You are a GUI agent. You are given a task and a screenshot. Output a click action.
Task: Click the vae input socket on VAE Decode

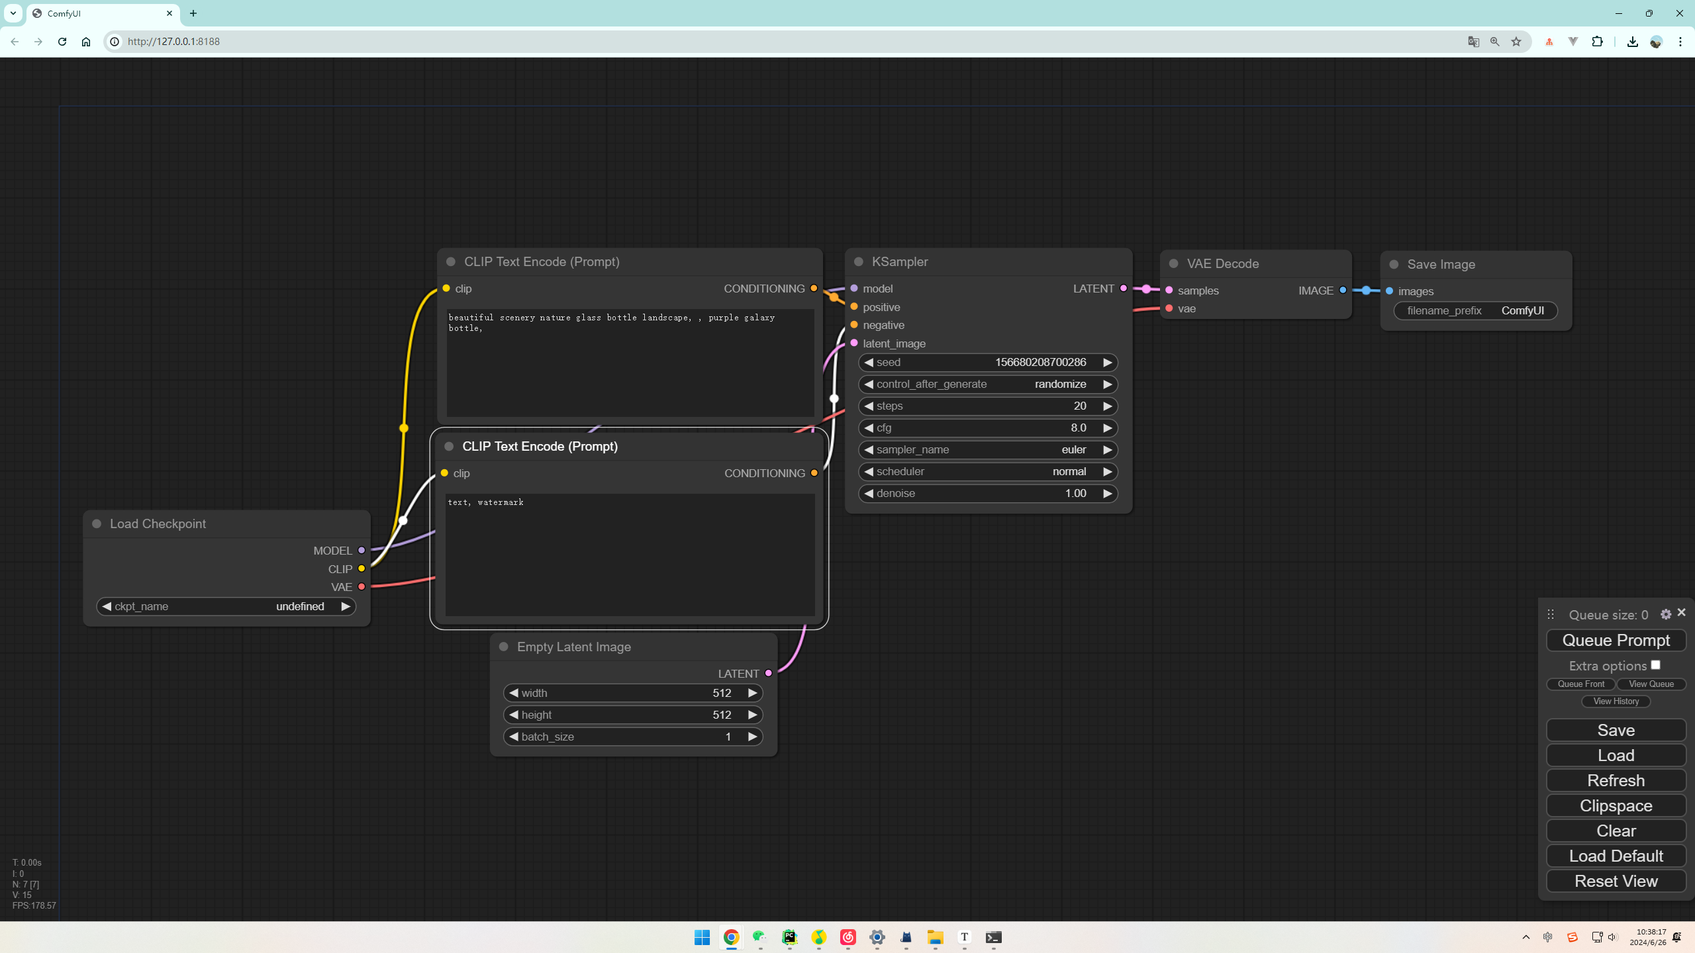1169,308
